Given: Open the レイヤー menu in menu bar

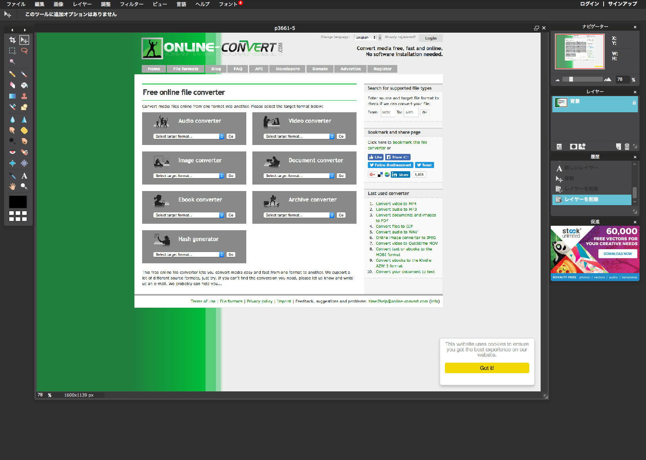Looking at the screenshot, I should click(82, 4).
